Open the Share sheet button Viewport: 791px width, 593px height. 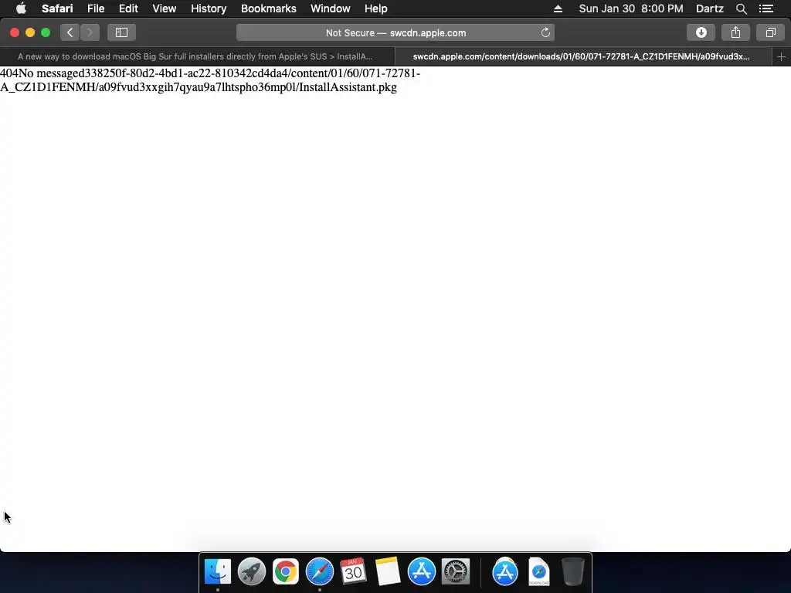coord(735,32)
